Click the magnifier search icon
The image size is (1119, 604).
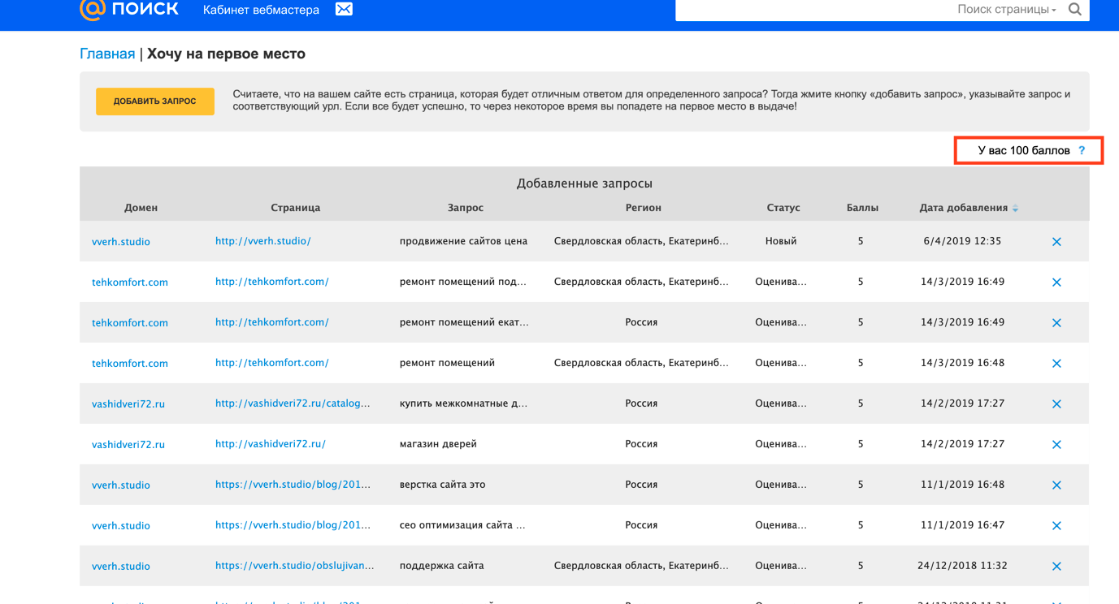(1074, 10)
